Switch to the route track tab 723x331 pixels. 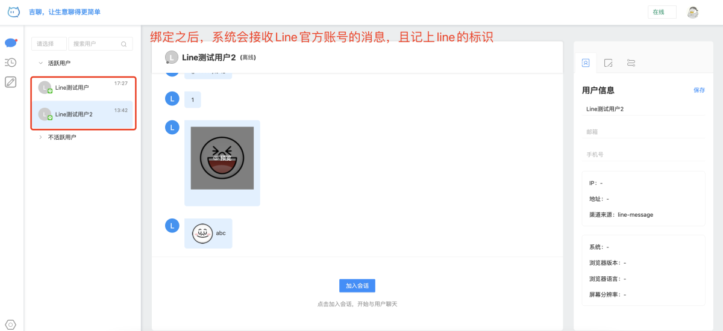(x=631, y=63)
